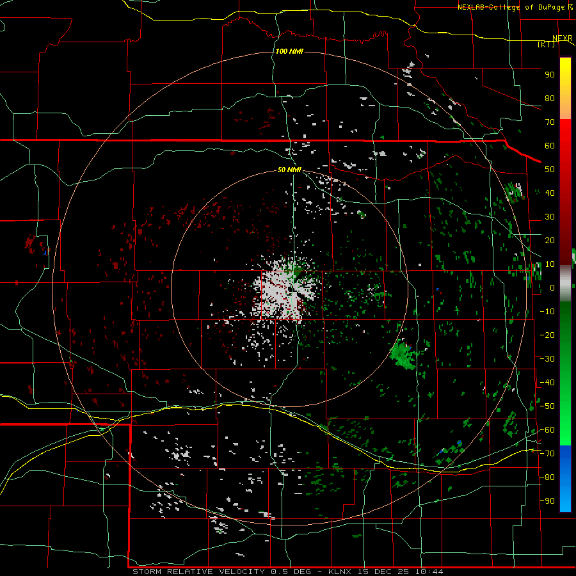
Task: Select the -70 knot scale label
Action: (x=547, y=454)
